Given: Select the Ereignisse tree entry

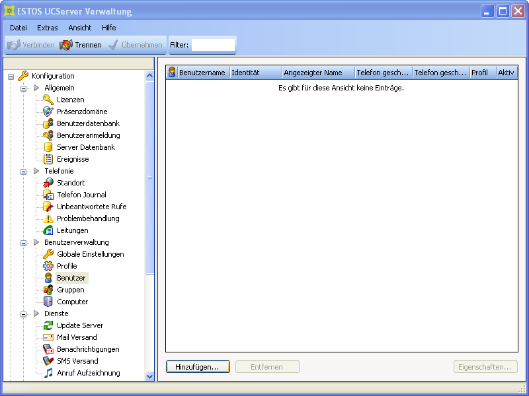Looking at the screenshot, I should (73, 159).
